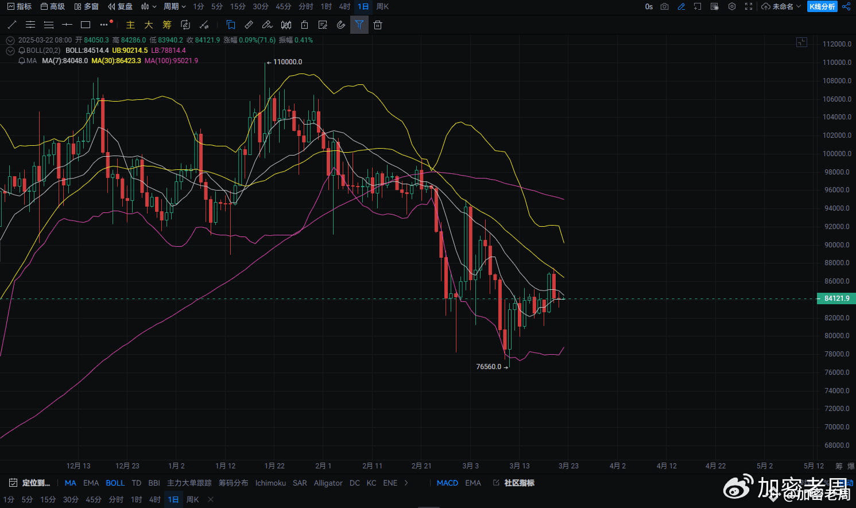The width and height of the screenshot is (856, 508).
Task: Enable the Ichimoku indicator
Action: tap(270, 483)
